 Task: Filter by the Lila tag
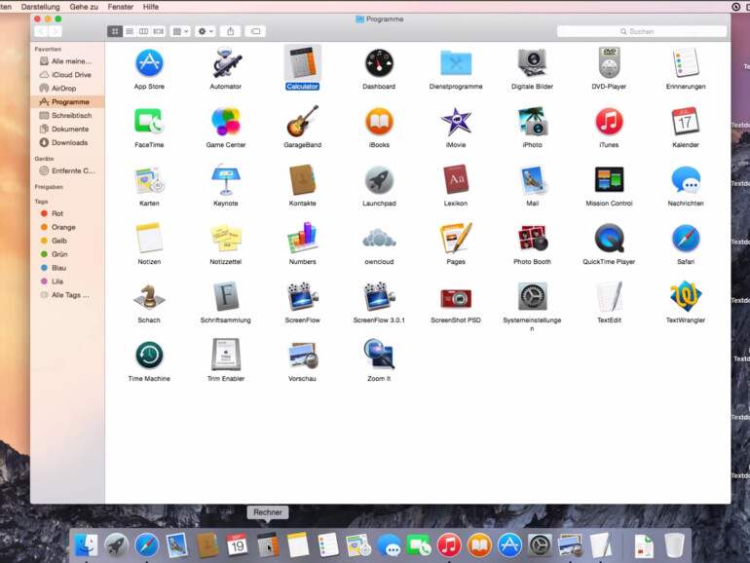tap(67, 281)
